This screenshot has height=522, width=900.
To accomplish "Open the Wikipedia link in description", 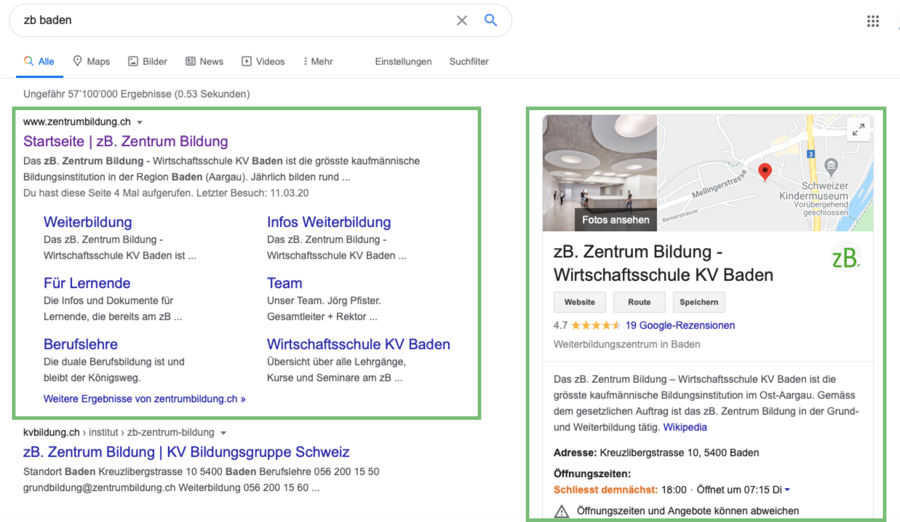I will coord(685,427).
